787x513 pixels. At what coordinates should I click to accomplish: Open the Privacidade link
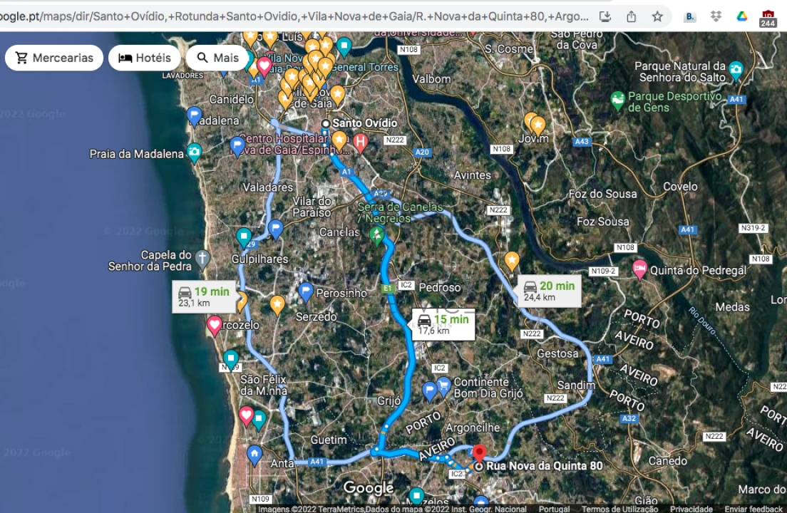click(691, 509)
